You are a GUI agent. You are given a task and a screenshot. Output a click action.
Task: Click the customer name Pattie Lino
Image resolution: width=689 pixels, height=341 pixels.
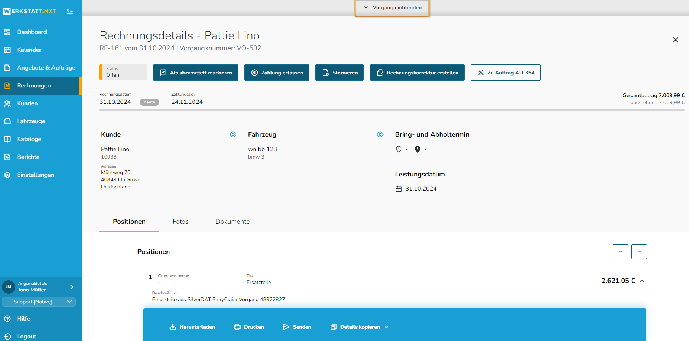pyautogui.click(x=115, y=149)
